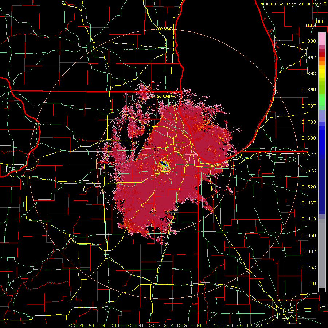Click the 0.467 scale value
Image resolution: width=328 pixels, height=328 pixels.
(309, 203)
